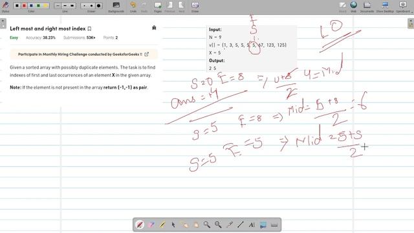Viewport: 414px width, 233px height.
Task: Click the 'Submissions: 53K+' text
Action: (x=79, y=38)
